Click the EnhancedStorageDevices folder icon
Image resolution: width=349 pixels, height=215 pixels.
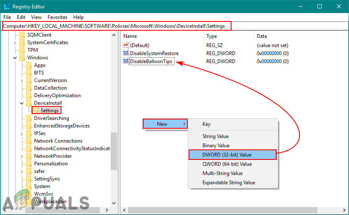point(29,126)
